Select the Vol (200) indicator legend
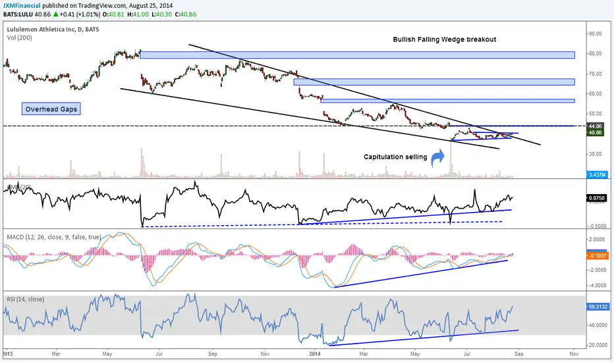The height and width of the screenshot is (362, 614). (21, 39)
